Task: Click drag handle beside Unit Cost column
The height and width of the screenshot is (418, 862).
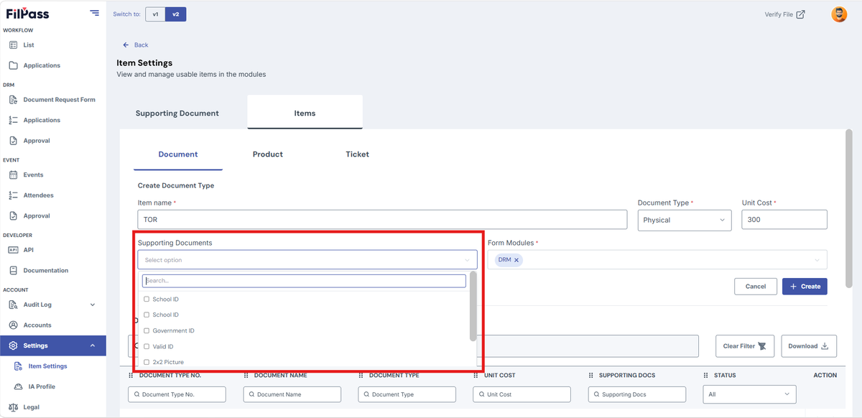Action: [x=476, y=375]
